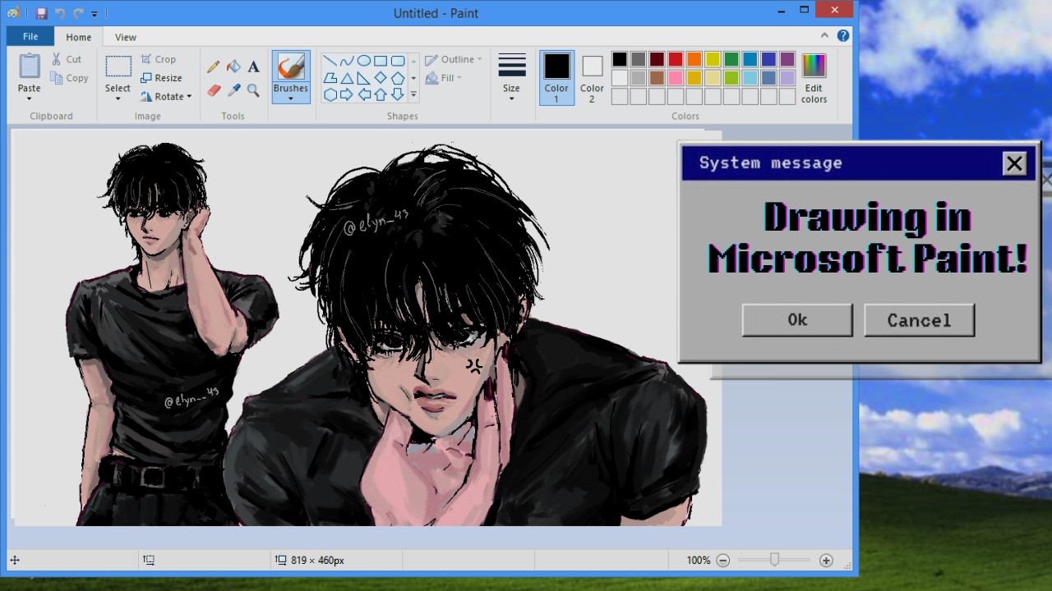
Task: Close the System message dialog
Action: tap(1014, 163)
